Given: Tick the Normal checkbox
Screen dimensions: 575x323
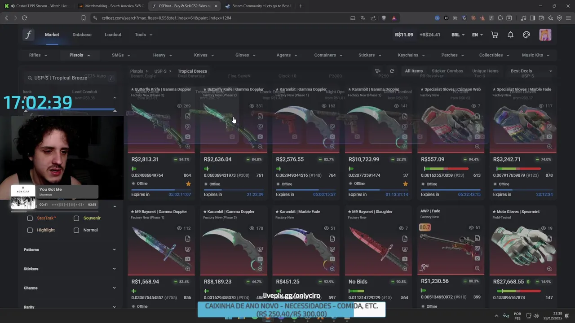Looking at the screenshot, I should tap(76, 230).
